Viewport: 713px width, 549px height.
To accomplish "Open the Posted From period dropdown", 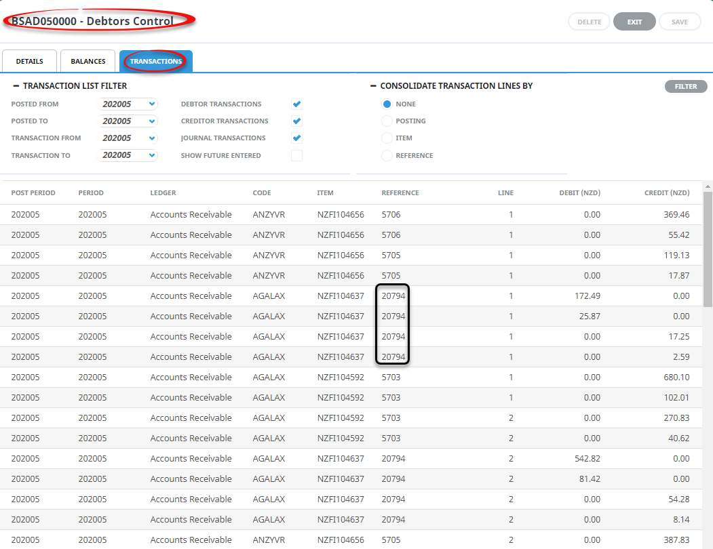I will point(128,104).
